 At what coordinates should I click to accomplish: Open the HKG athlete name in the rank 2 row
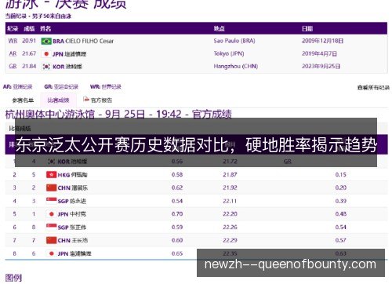coord(72,175)
